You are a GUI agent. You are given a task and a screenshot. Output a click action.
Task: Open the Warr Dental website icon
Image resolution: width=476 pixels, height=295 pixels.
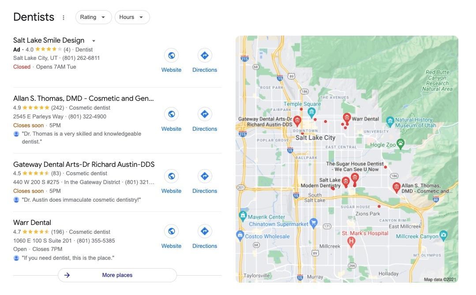point(172,232)
